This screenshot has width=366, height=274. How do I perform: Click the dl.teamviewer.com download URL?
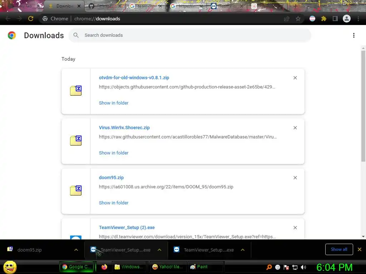[x=187, y=237]
